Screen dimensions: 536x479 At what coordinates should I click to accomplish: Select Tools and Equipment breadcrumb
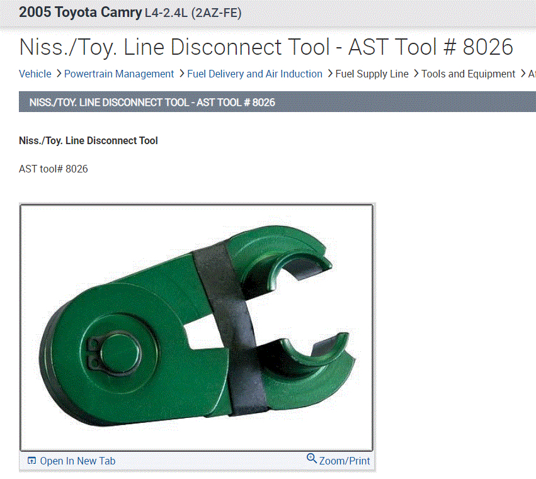468,74
